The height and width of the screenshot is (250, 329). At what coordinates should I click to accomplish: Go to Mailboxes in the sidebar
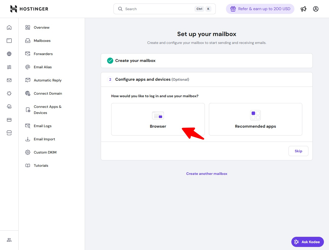42,41
